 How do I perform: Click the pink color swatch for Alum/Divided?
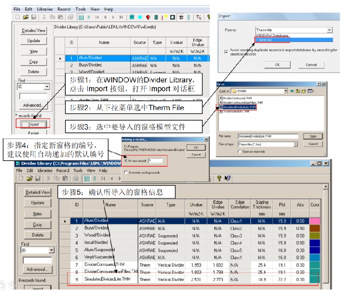click(314, 221)
